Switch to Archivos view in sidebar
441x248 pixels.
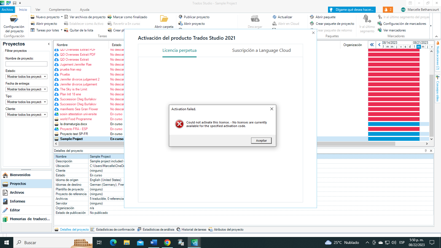26,193
